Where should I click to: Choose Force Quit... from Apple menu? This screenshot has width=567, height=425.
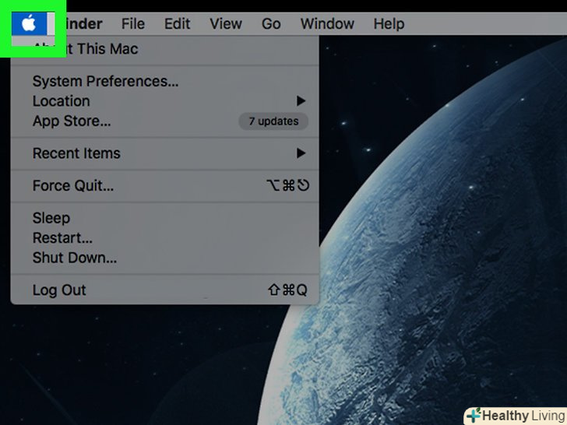point(165,185)
